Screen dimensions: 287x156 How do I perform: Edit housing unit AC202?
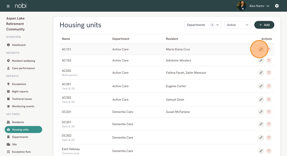tap(261, 73)
